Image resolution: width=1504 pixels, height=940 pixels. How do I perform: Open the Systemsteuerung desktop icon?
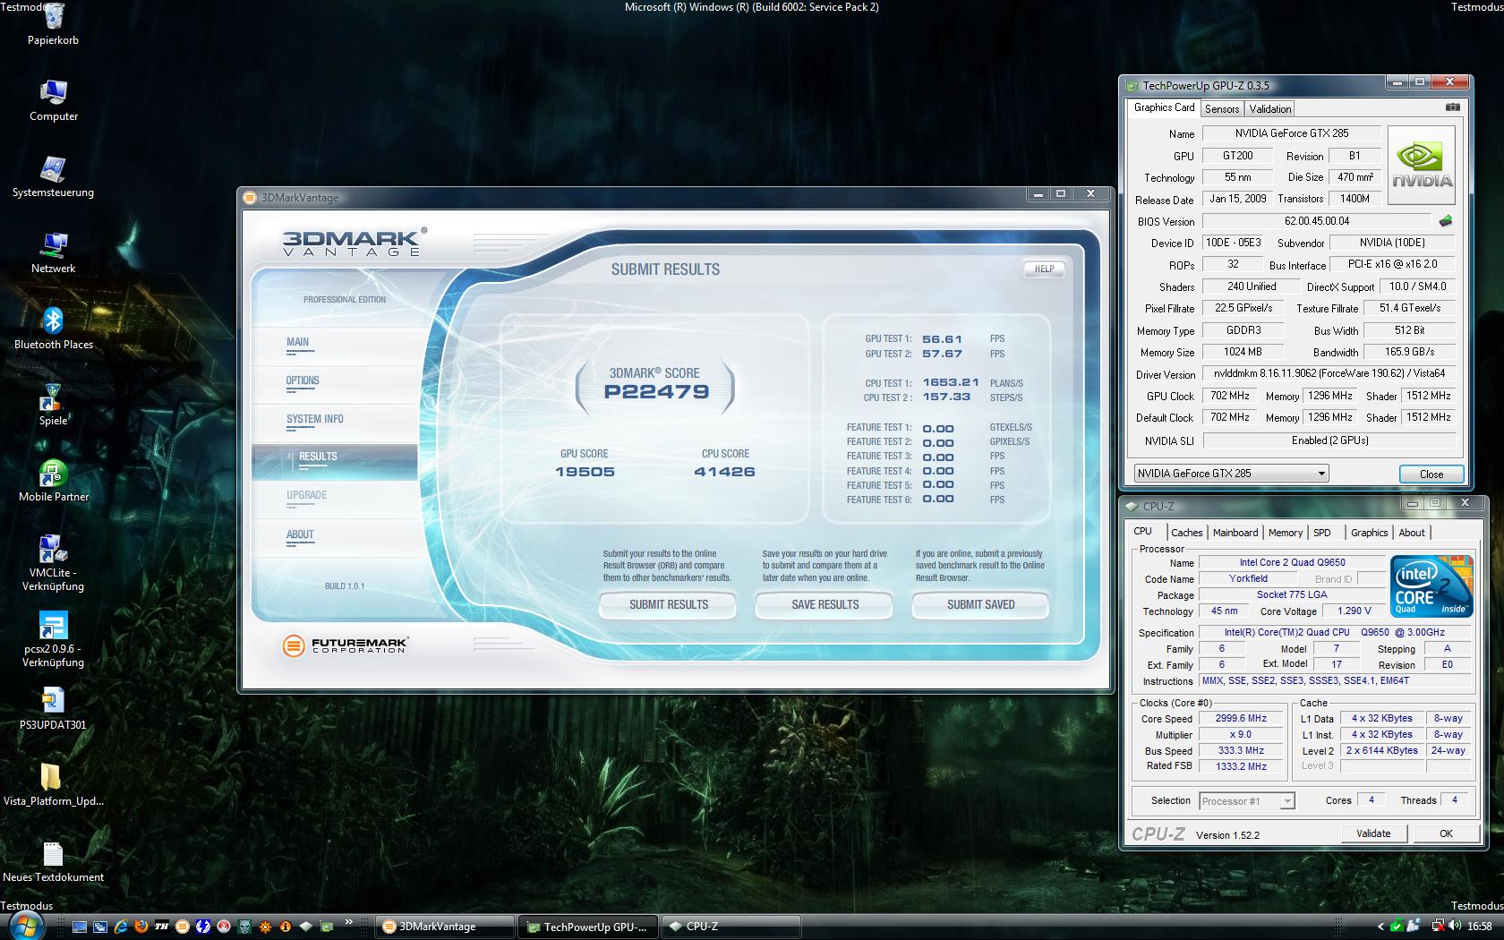coord(53,168)
